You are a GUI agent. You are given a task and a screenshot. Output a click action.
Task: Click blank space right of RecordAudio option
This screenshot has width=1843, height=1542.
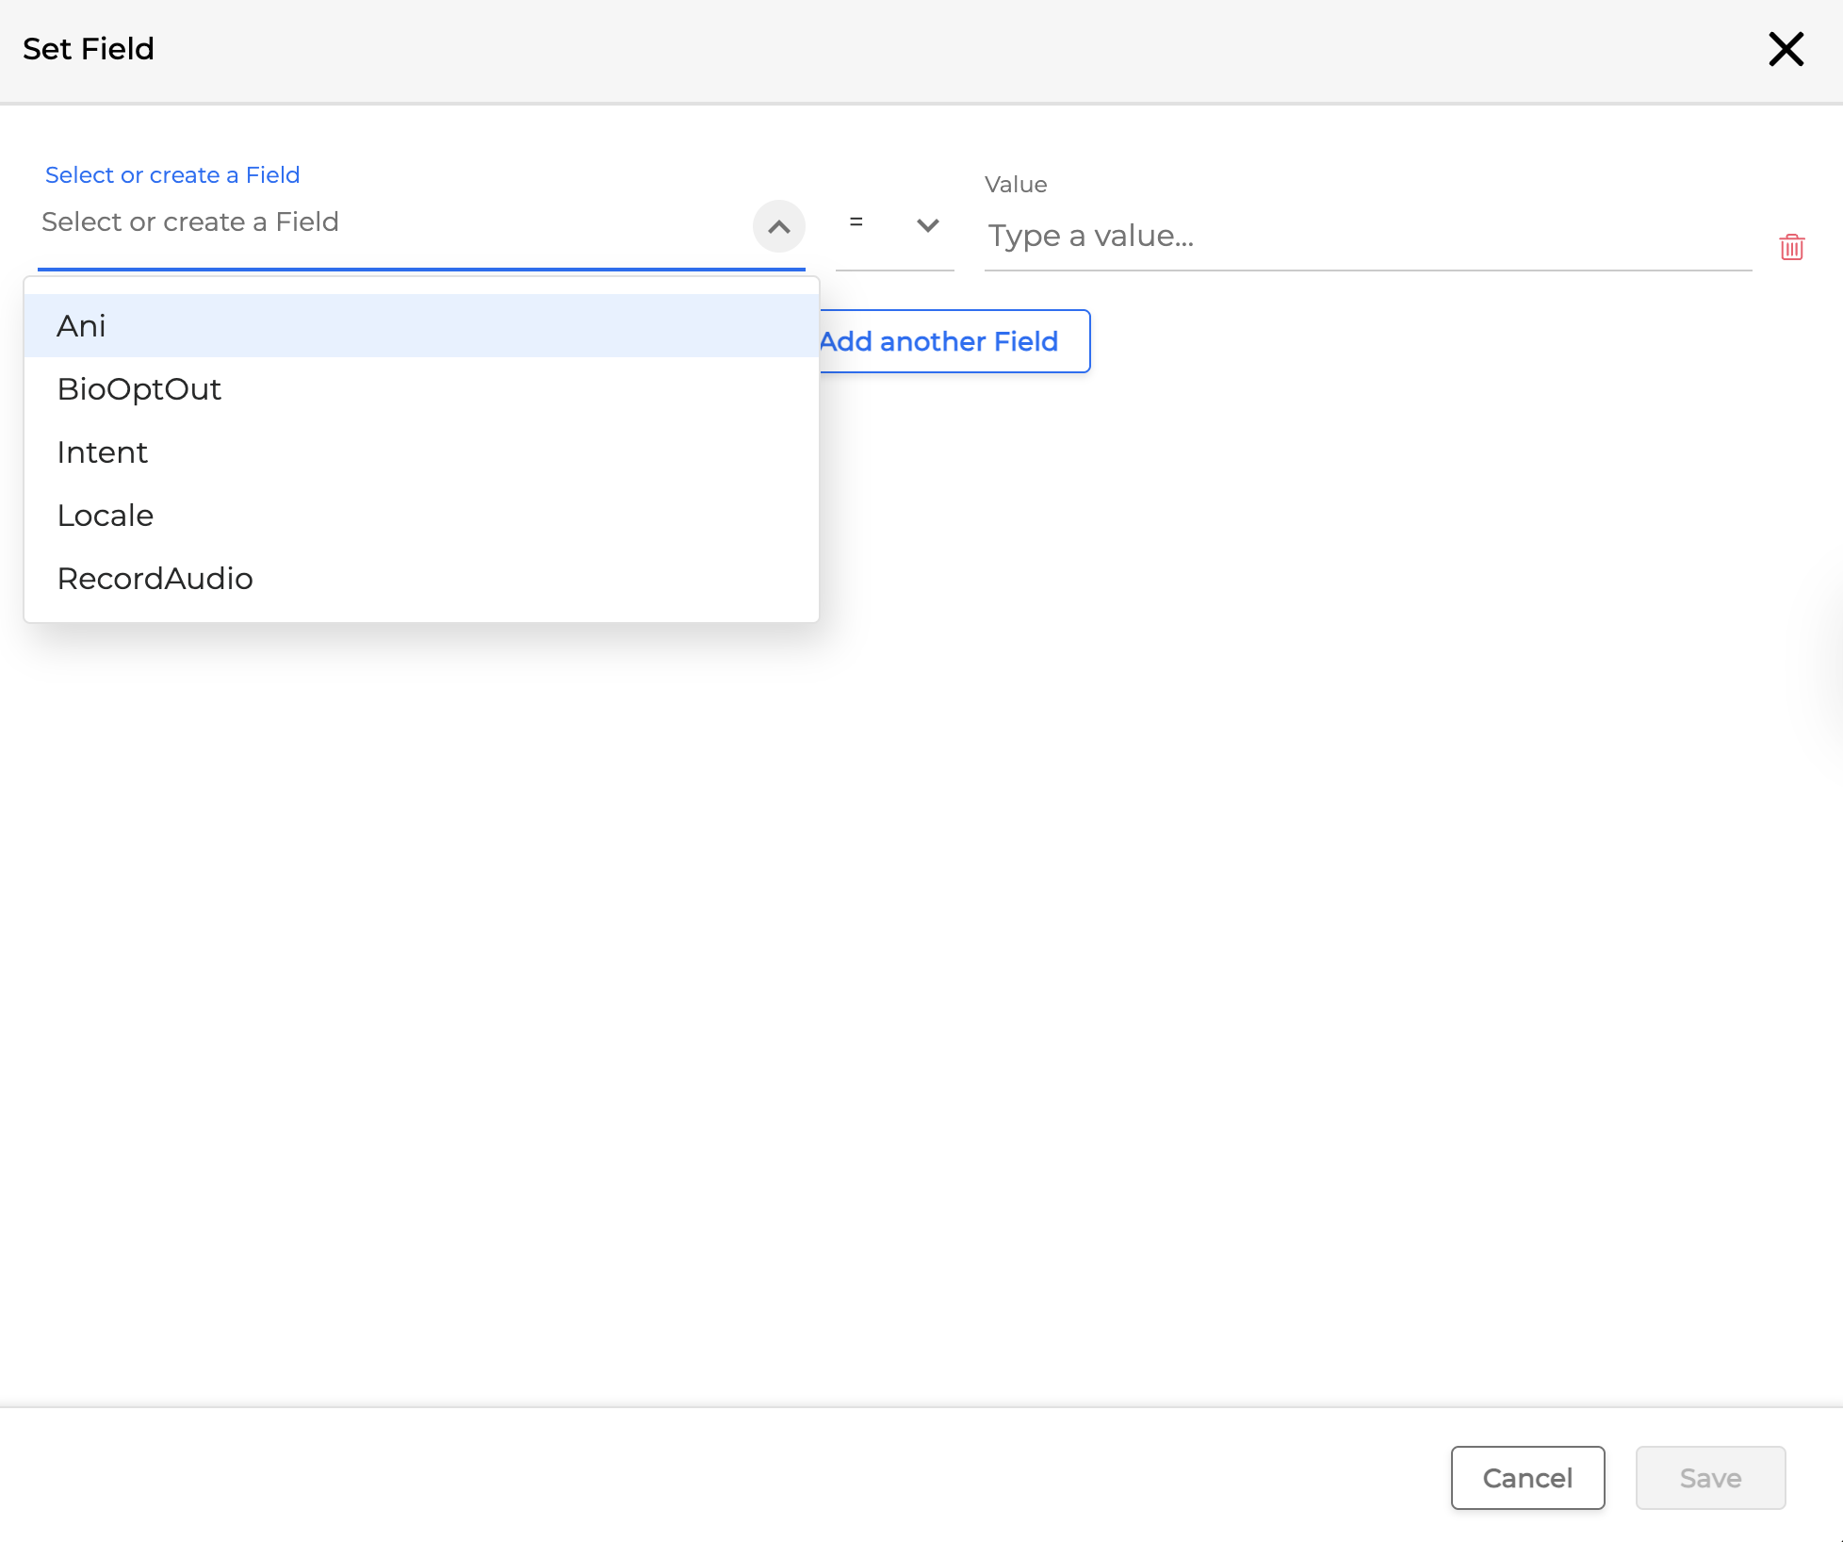tap(565, 579)
